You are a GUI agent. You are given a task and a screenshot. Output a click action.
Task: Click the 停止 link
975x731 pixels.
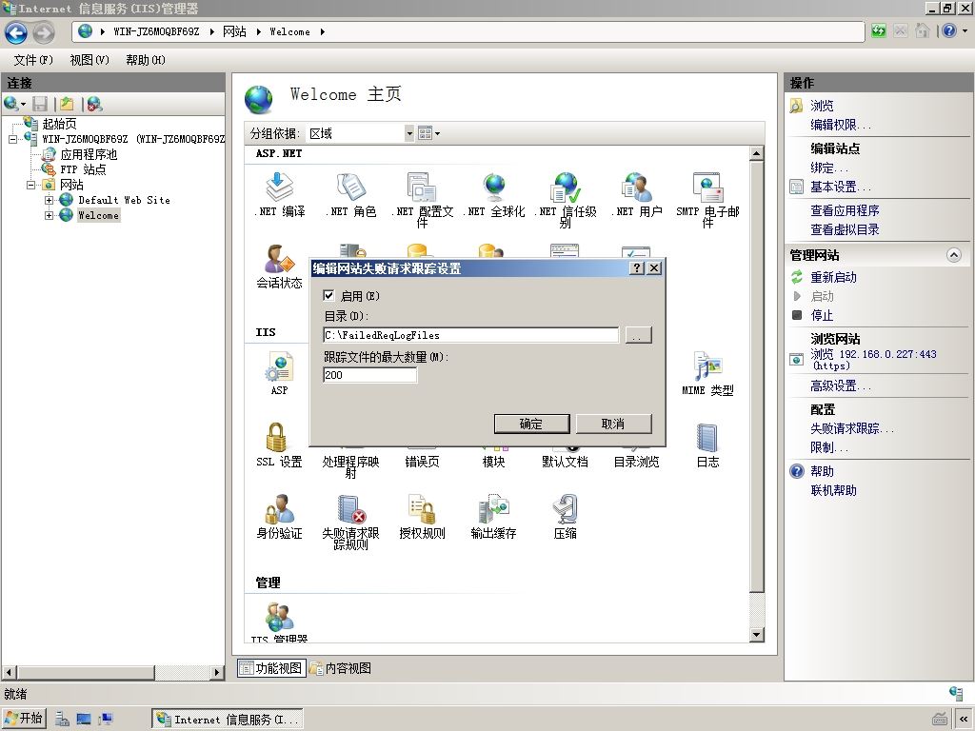click(x=822, y=315)
